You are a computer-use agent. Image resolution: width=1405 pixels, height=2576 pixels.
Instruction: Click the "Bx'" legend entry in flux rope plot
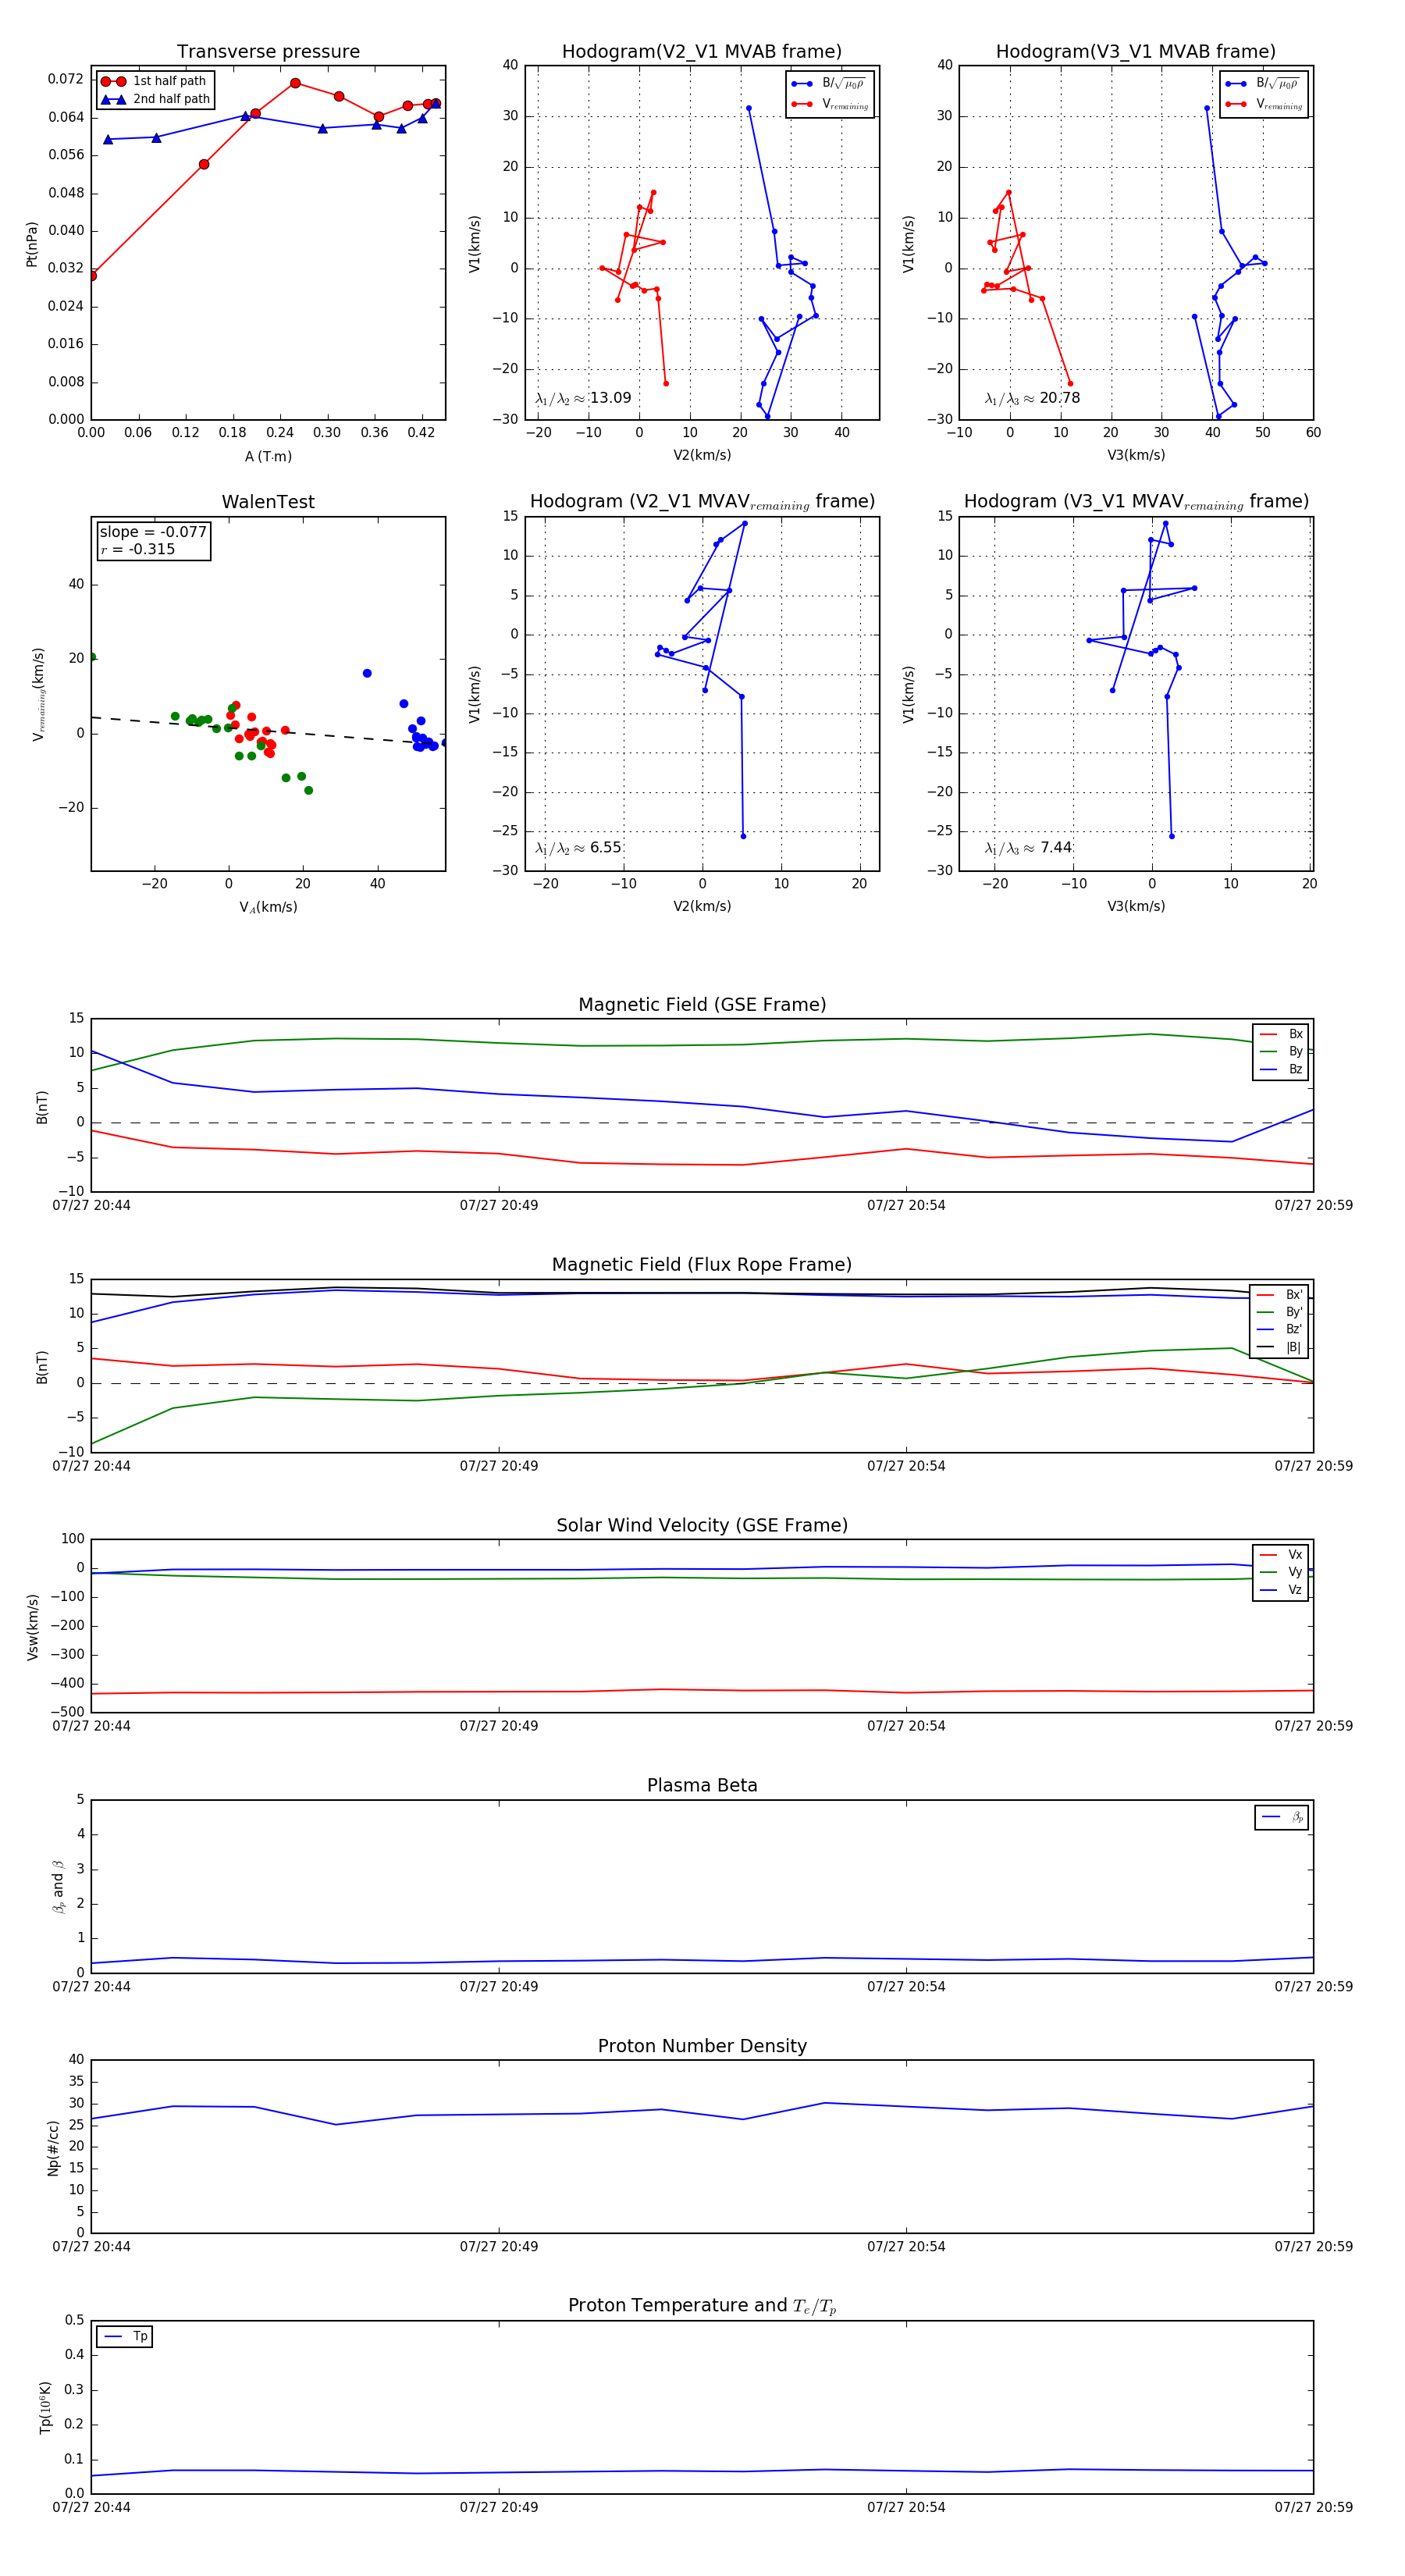click(1280, 1294)
